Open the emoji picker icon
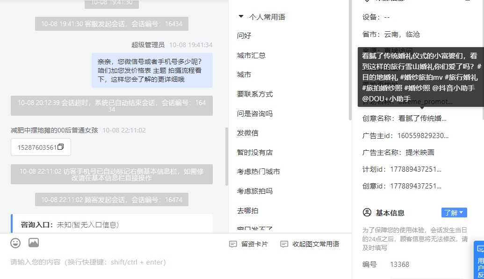484x279 pixels. coord(15,243)
